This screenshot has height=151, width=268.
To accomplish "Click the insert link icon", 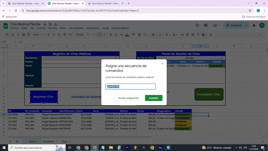I will pos(182,34).
